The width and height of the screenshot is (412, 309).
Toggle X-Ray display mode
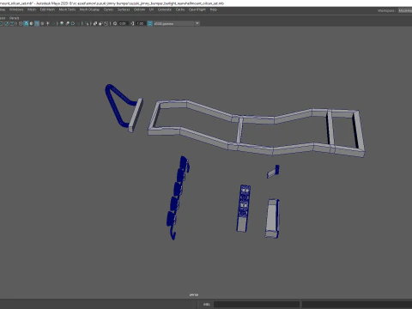(95, 23)
